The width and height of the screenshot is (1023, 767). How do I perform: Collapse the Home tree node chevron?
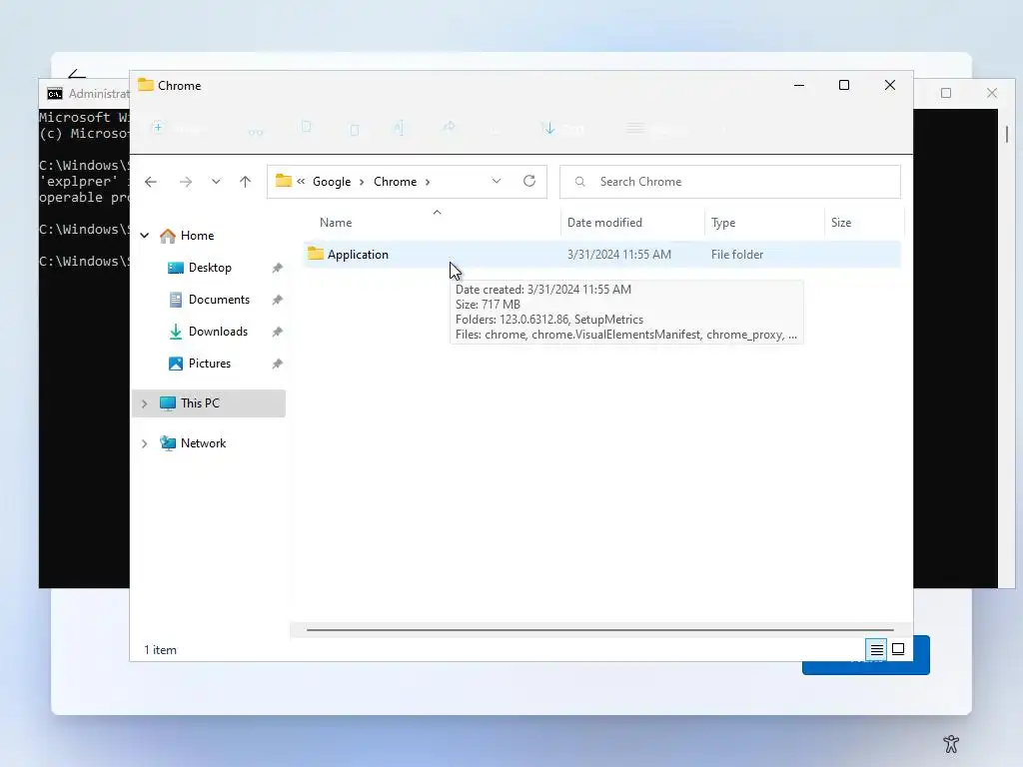click(x=145, y=236)
